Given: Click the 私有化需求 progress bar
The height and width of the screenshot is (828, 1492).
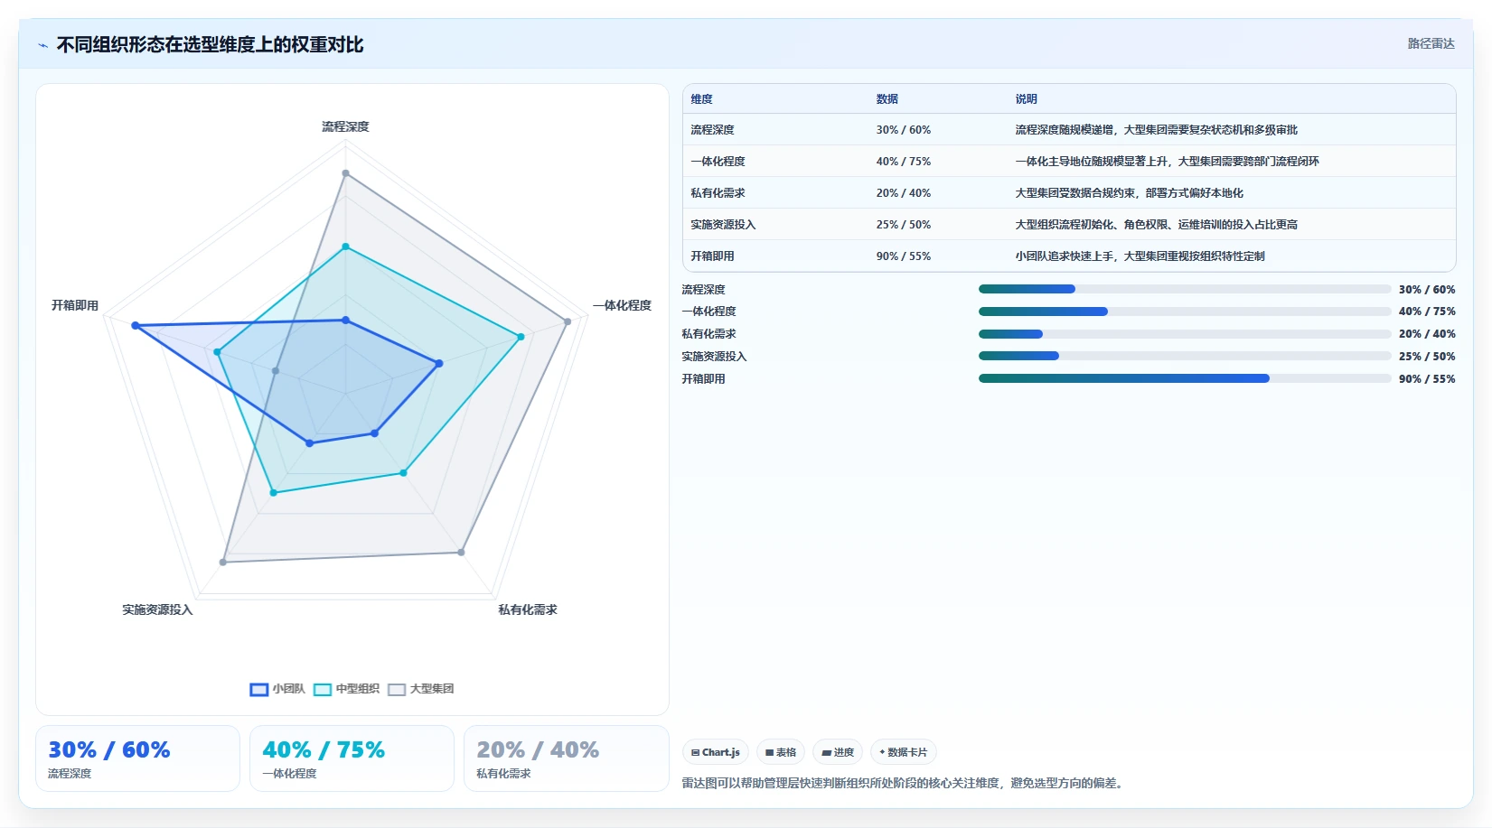Looking at the screenshot, I should 1185,334.
